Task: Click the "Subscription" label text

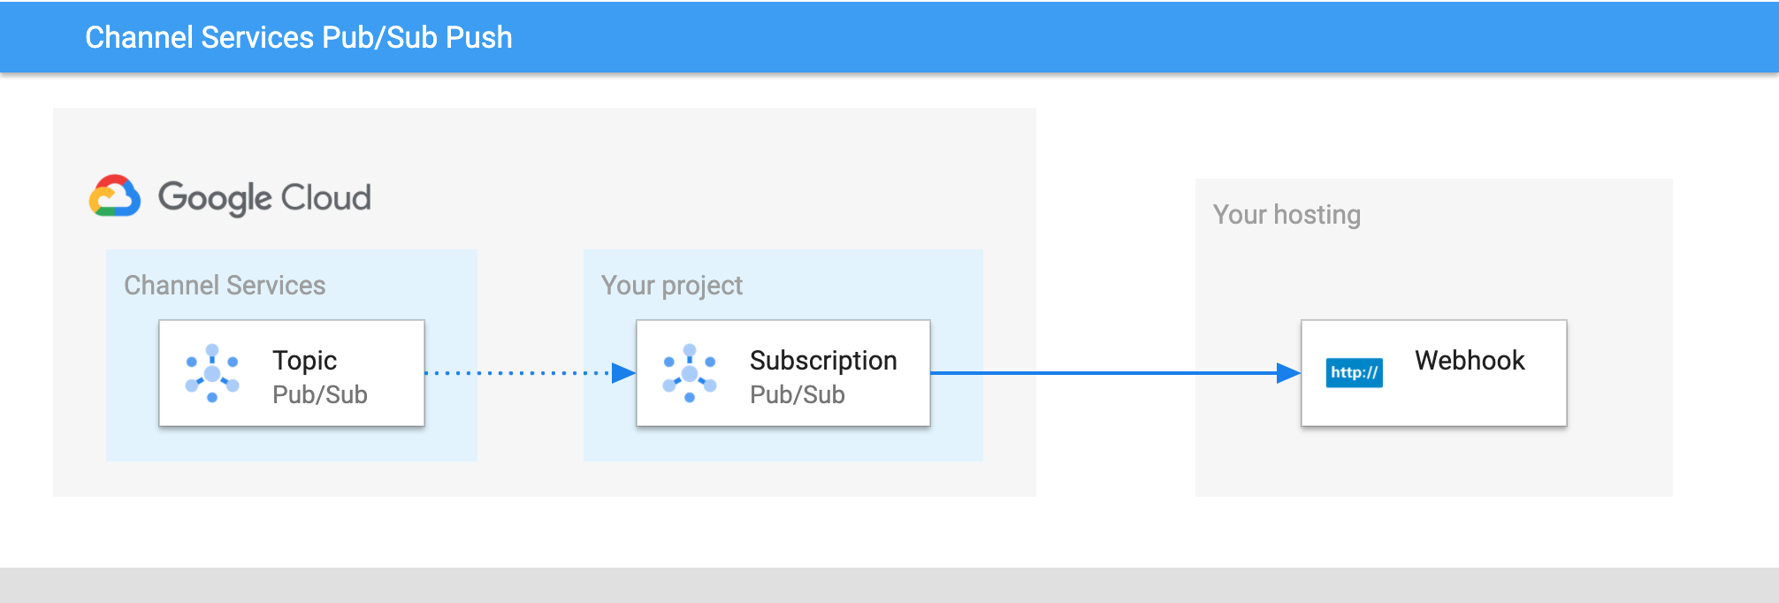Action: pyautogui.click(x=823, y=361)
